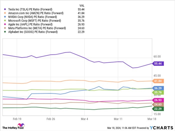Click the orange Amazon legend dot

coord(5,13)
